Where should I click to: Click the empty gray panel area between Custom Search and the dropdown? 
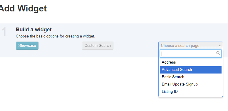pyautogui.click(x=136, y=46)
